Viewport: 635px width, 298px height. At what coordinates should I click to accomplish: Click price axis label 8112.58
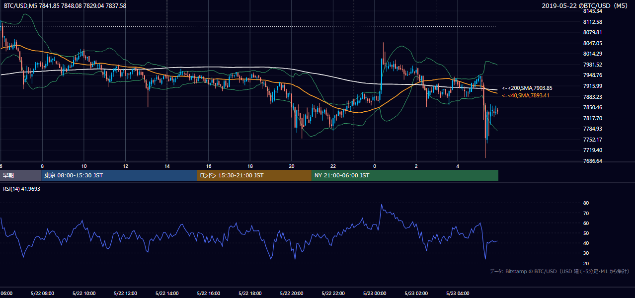(592, 22)
